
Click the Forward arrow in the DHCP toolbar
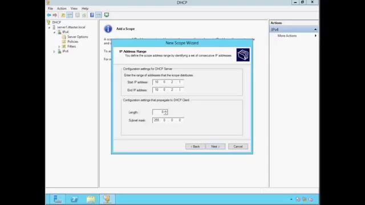(55, 15)
